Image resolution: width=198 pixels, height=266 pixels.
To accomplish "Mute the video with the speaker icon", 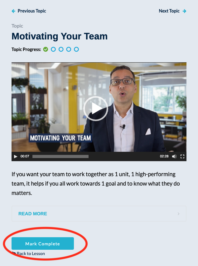I will (174, 156).
